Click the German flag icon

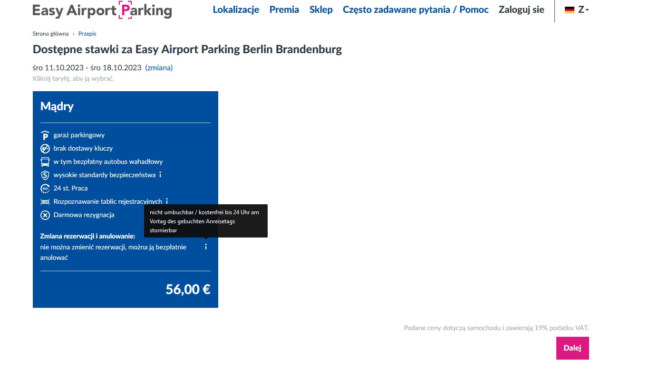pos(570,10)
